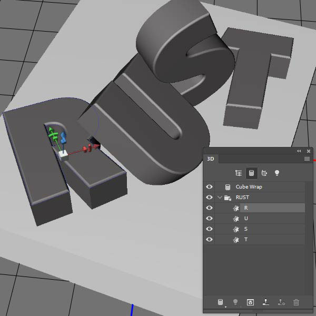
Task: Start 3D print from panel footer
Action: (266, 302)
